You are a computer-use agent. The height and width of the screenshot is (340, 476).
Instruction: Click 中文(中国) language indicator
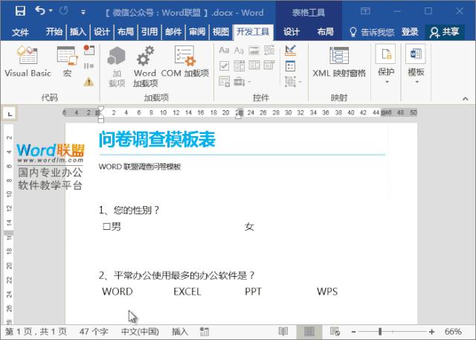tap(140, 332)
